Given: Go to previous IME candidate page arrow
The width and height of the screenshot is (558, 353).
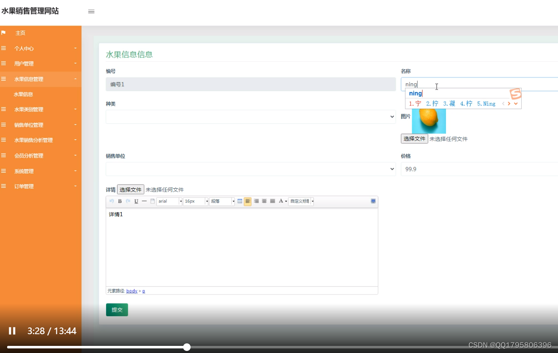Looking at the screenshot, I should pyautogui.click(x=503, y=104).
